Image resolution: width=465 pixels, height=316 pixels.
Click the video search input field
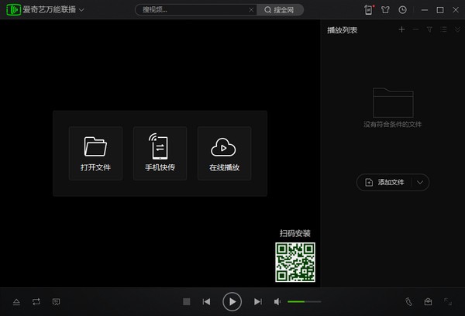(192, 10)
